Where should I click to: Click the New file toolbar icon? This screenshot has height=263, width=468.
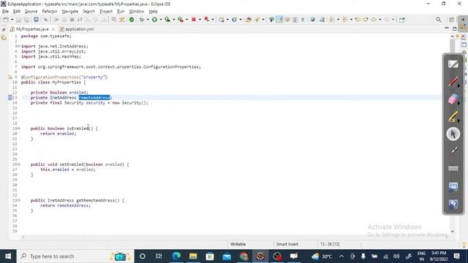point(6,20)
